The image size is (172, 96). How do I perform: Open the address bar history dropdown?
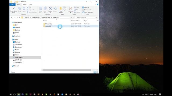click(71, 17)
